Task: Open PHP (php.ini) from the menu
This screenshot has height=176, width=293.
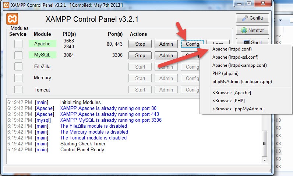Action: pos(226,73)
